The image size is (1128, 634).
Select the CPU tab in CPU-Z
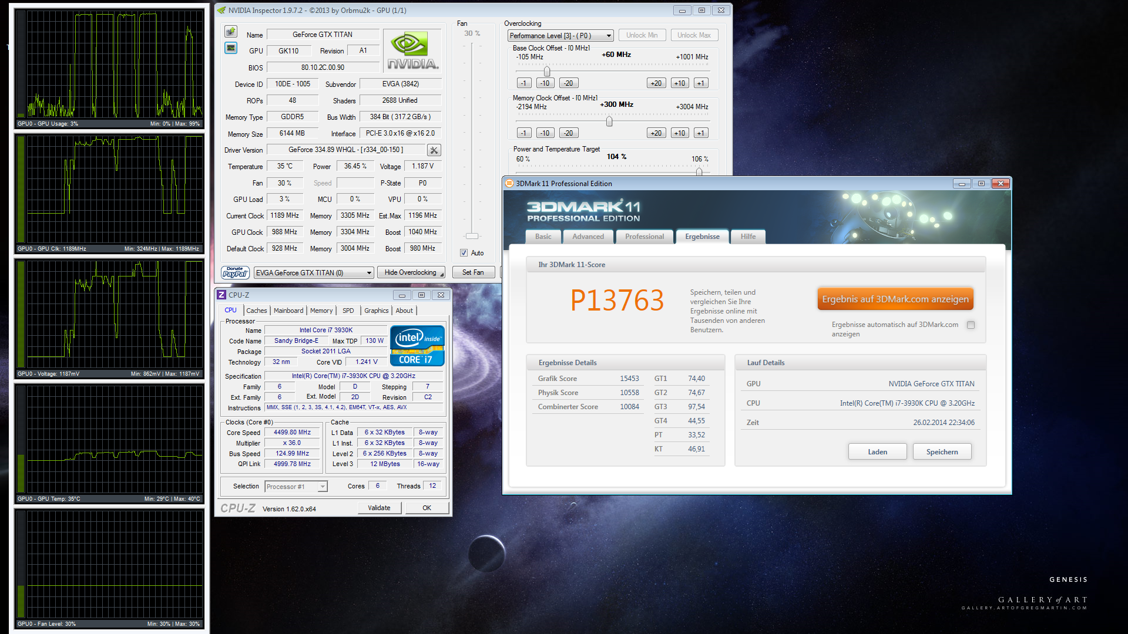click(x=231, y=310)
